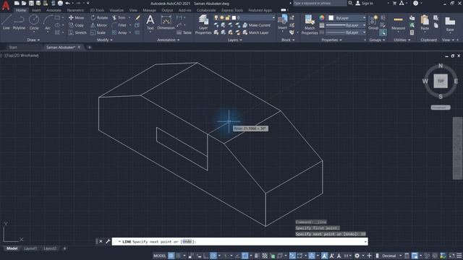Select the Arc tool
The width and height of the screenshot is (463, 260).
click(x=48, y=22)
